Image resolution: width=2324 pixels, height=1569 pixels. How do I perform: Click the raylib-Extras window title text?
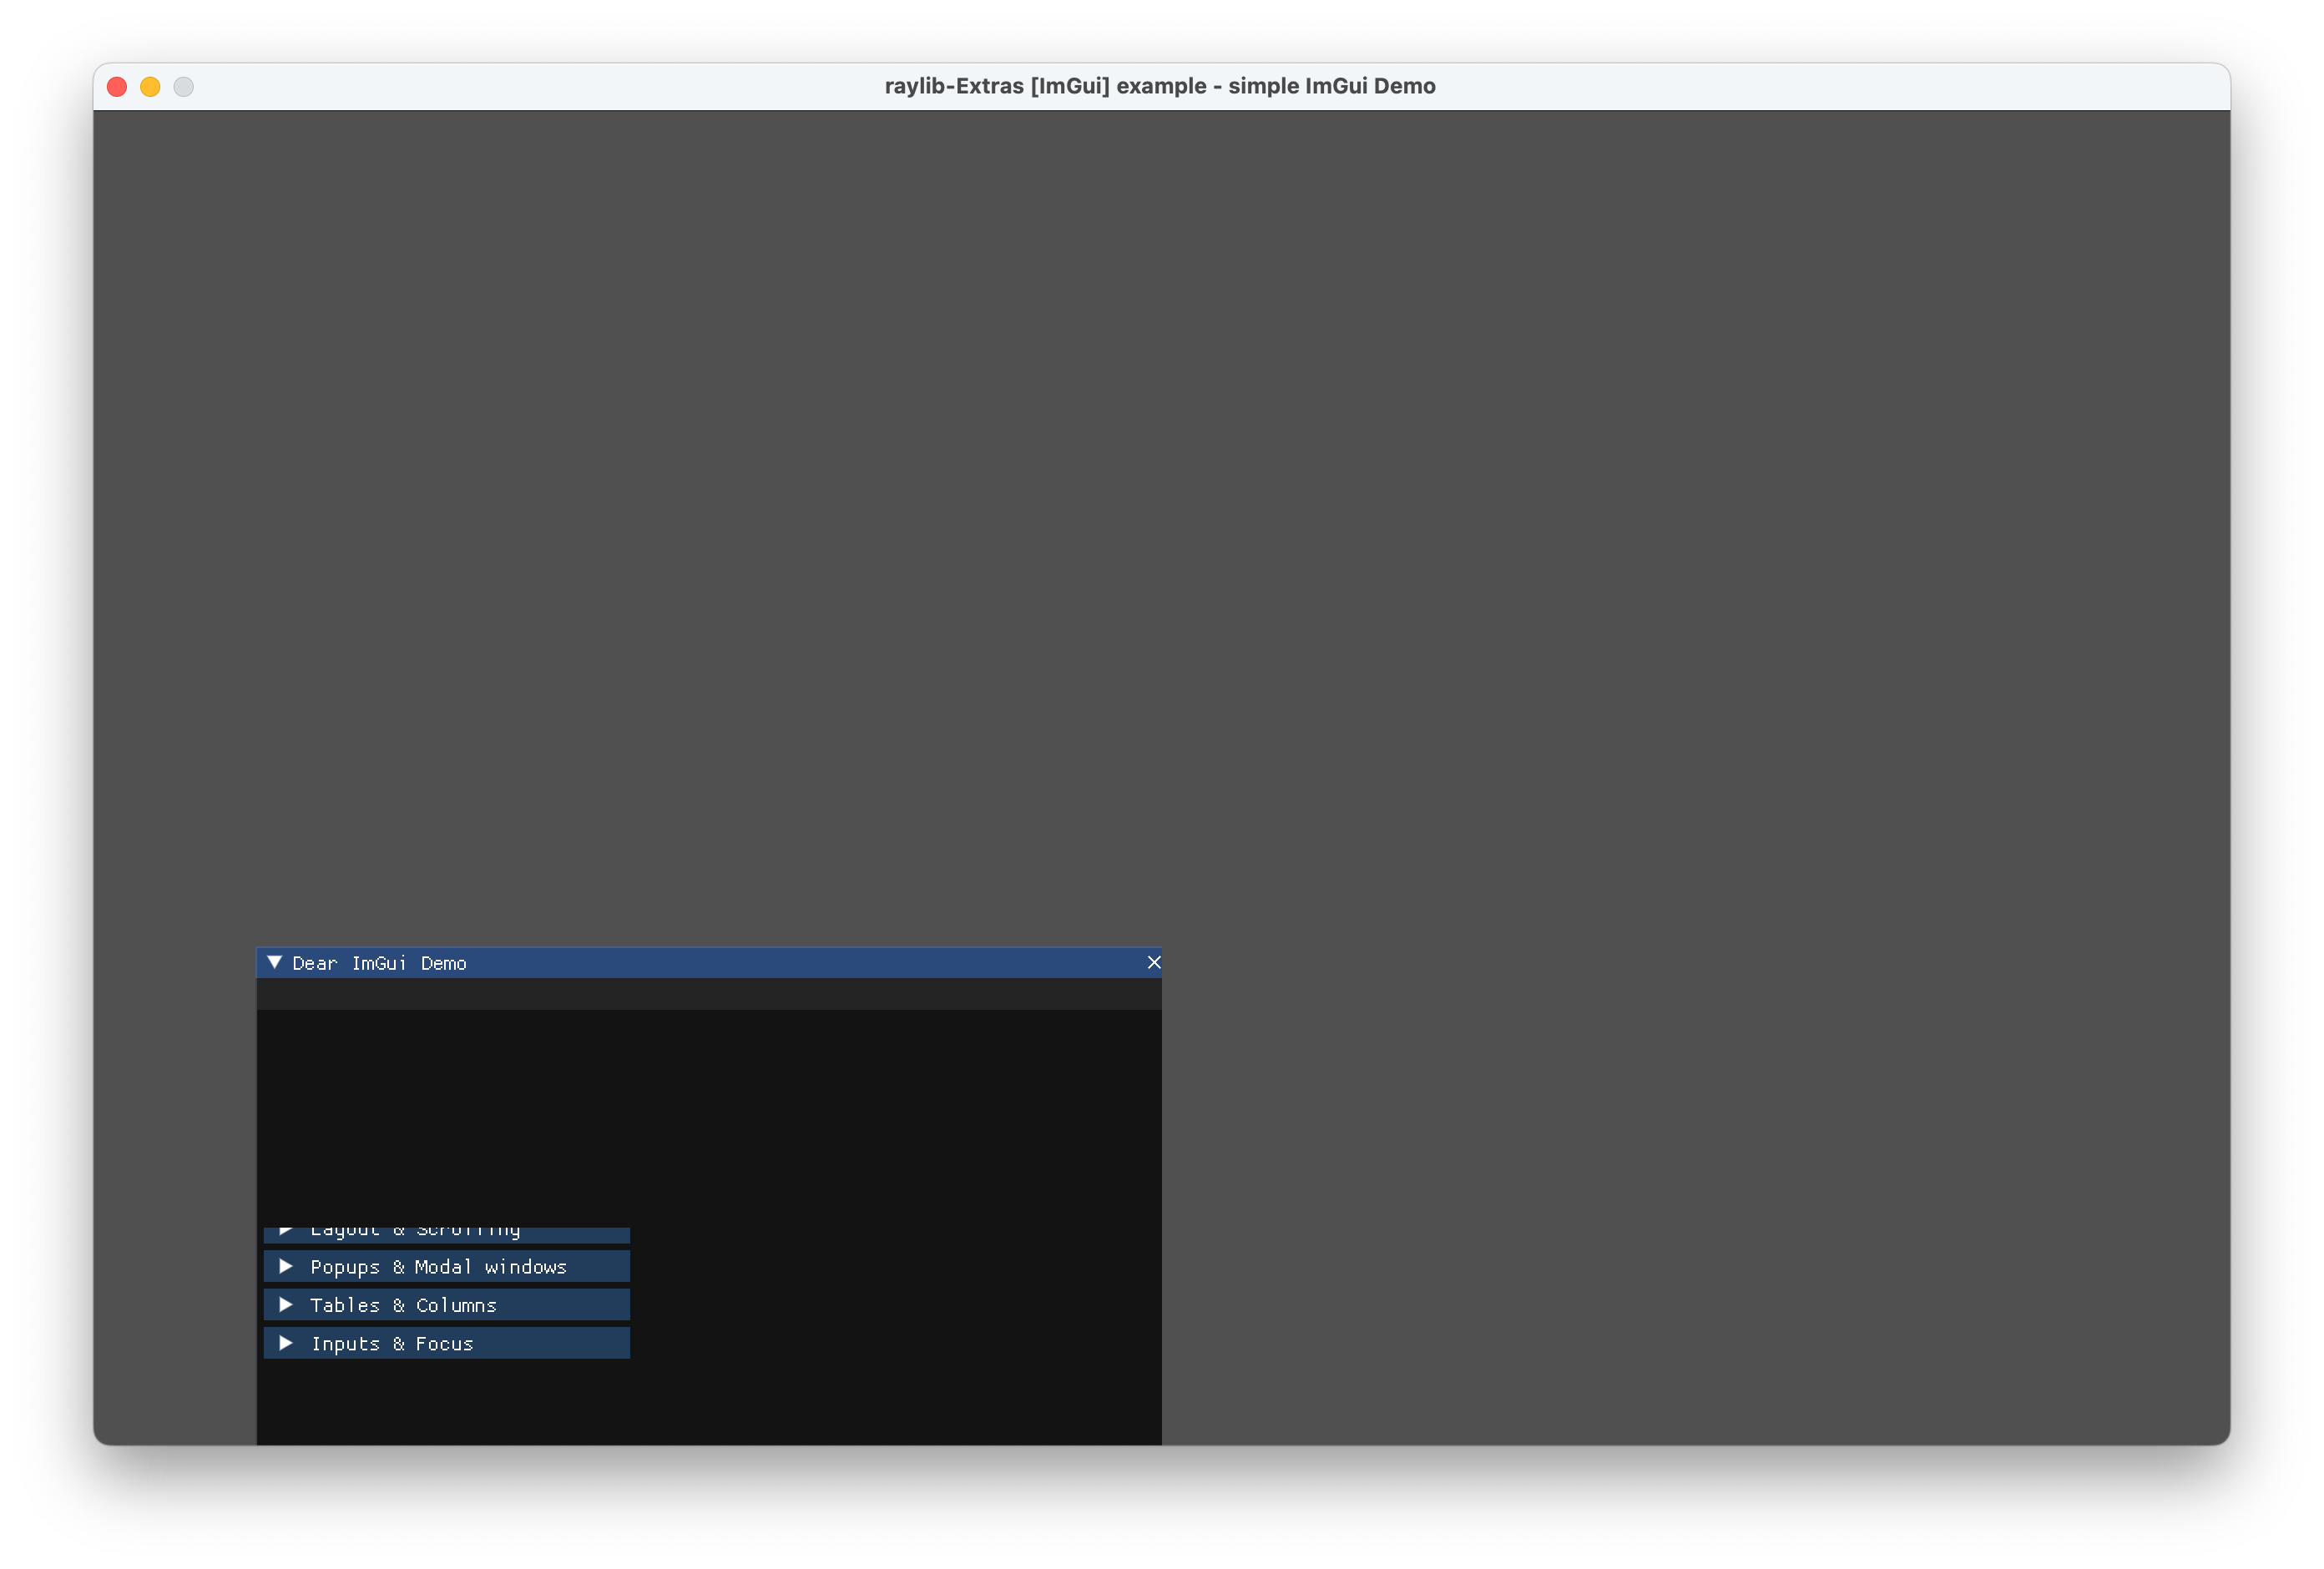[x=1159, y=86]
